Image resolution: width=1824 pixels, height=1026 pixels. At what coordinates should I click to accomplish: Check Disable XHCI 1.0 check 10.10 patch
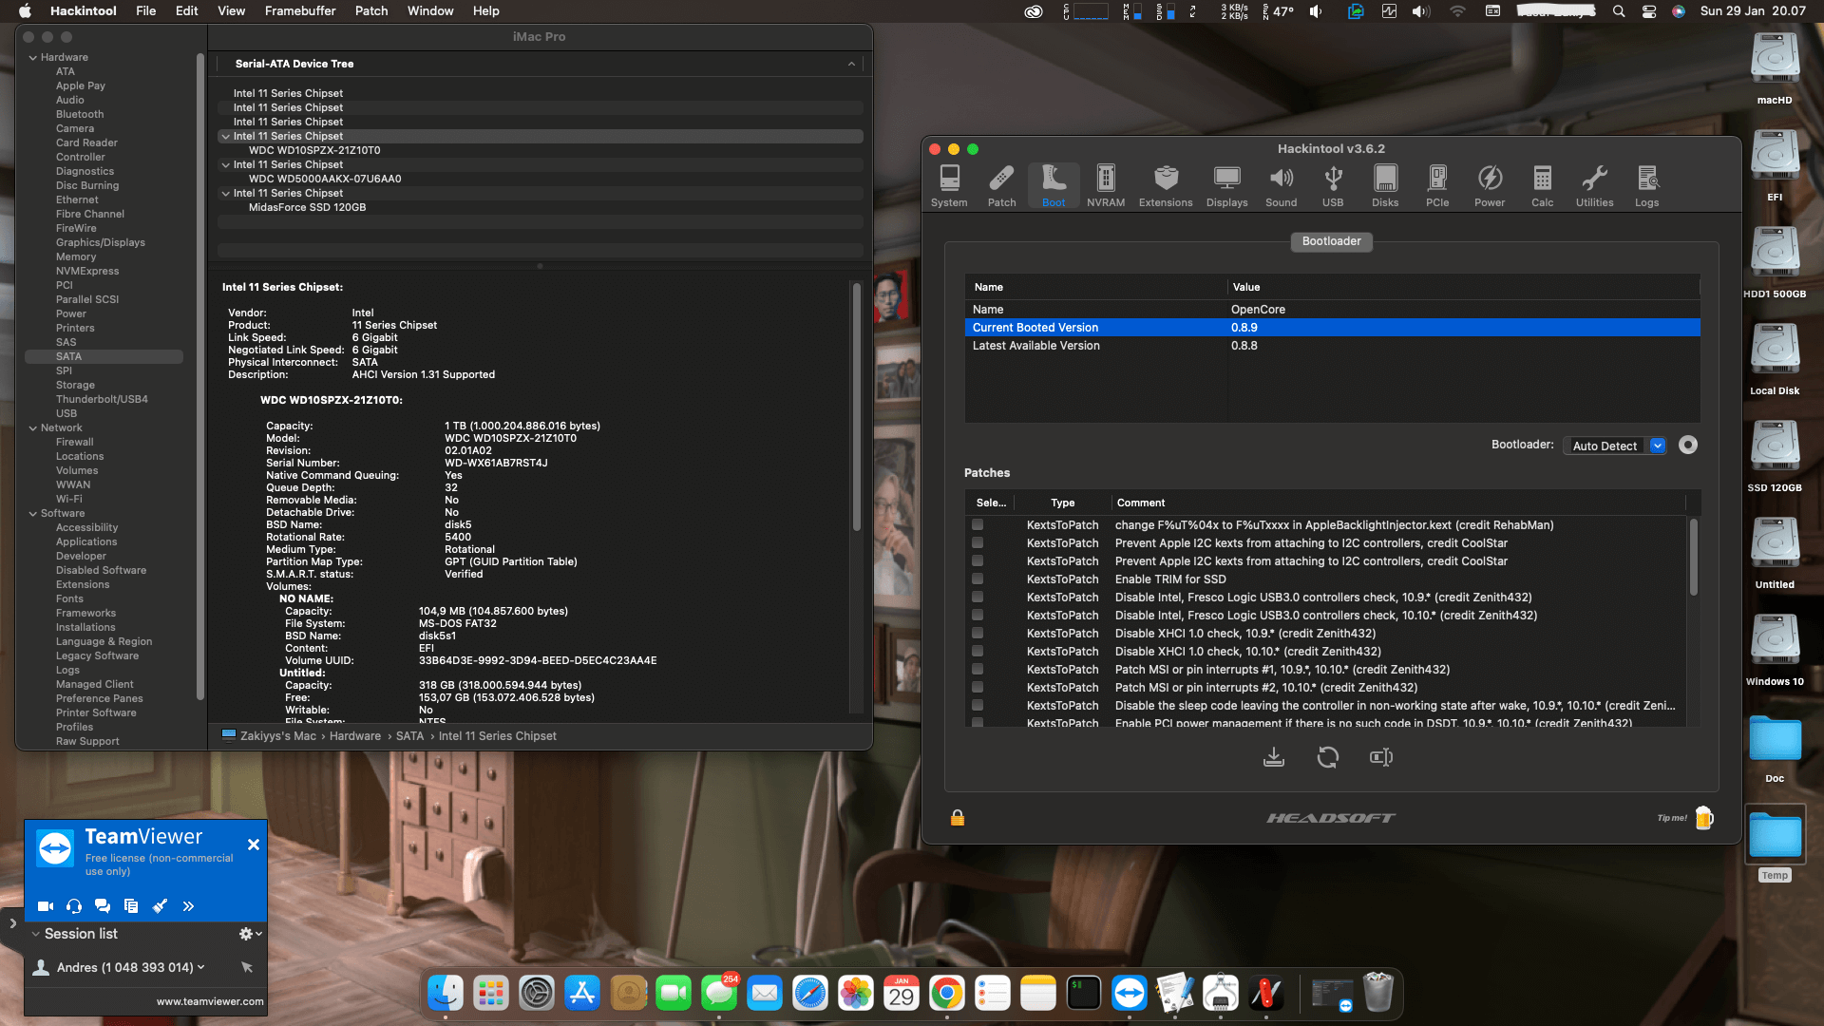point(977,651)
